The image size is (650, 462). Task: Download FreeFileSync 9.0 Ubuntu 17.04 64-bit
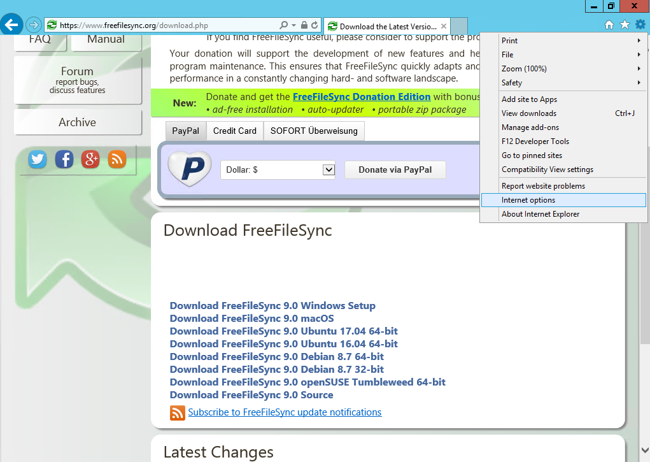point(283,331)
